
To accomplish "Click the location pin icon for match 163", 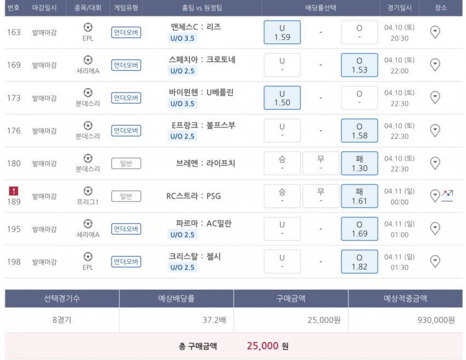I will pyautogui.click(x=435, y=32).
